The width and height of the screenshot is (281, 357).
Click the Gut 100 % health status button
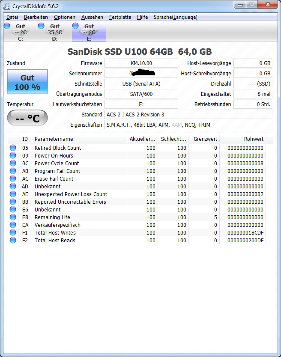click(27, 82)
